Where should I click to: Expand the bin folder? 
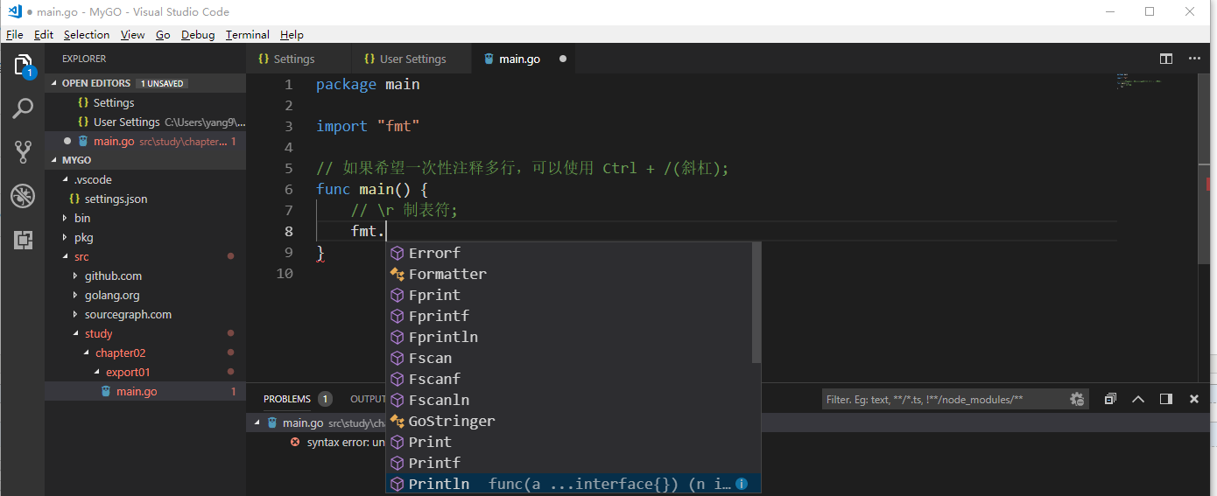pyautogui.click(x=82, y=218)
